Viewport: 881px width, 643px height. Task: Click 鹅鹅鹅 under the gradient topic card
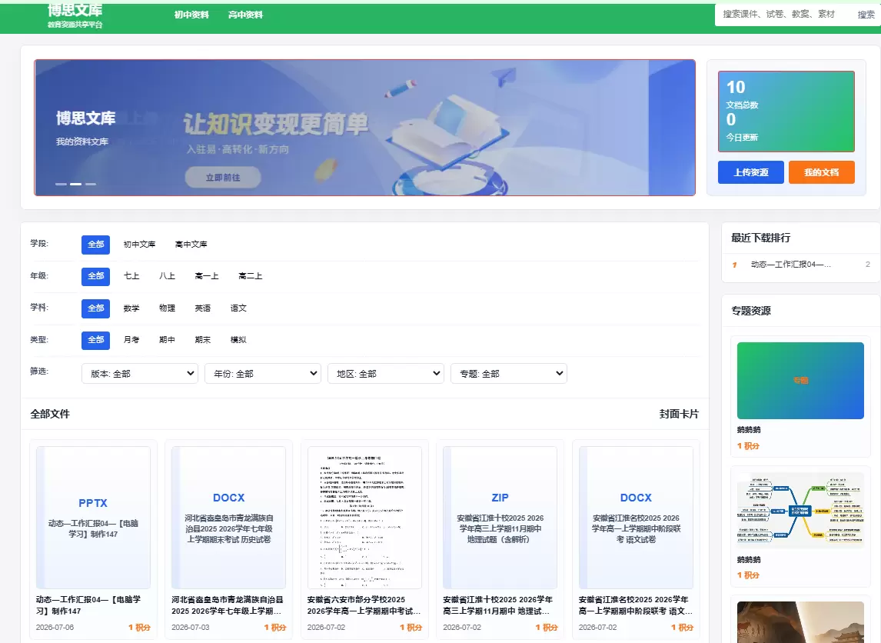click(749, 430)
